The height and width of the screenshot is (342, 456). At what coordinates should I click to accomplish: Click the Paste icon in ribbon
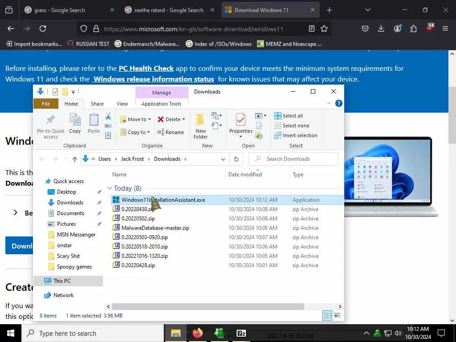[94, 124]
